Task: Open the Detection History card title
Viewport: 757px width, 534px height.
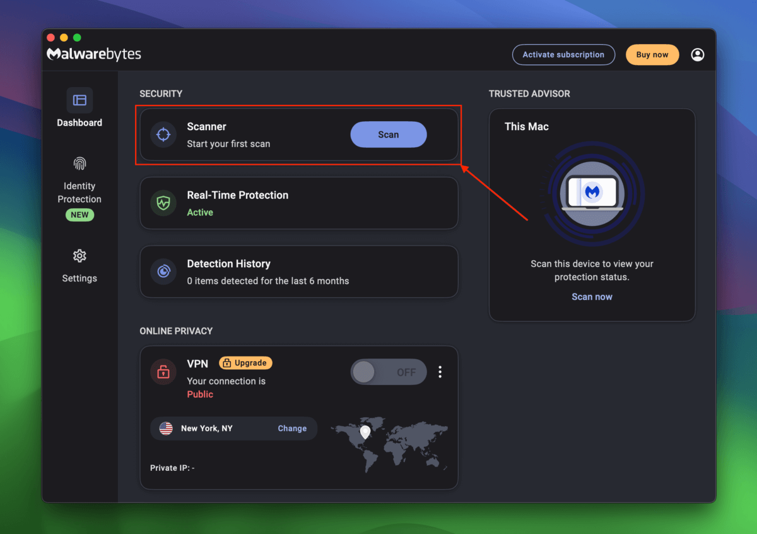Action: [x=228, y=264]
